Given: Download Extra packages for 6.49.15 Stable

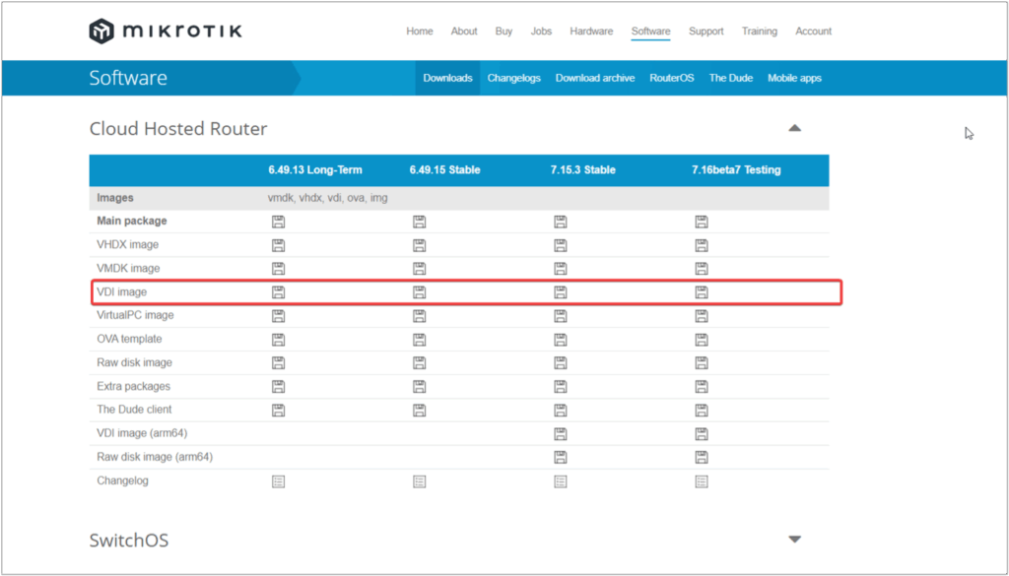Looking at the screenshot, I should (420, 386).
